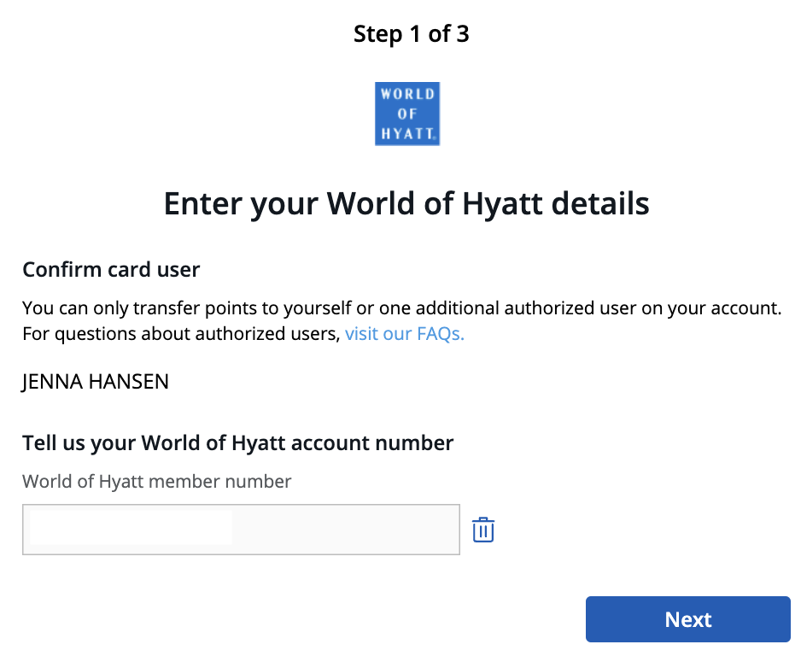Click 'For questions about authorized users' text
The image size is (801, 656).
(x=181, y=334)
